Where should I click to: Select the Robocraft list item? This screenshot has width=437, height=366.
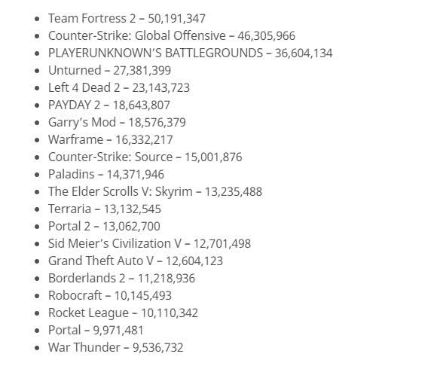pyautogui.click(x=110, y=295)
